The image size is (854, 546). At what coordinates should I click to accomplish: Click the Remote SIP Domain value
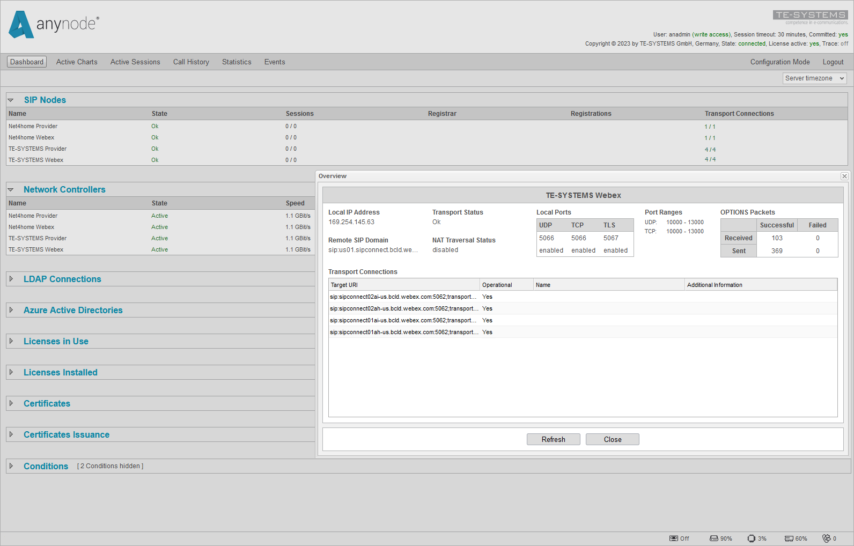pos(373,250)
